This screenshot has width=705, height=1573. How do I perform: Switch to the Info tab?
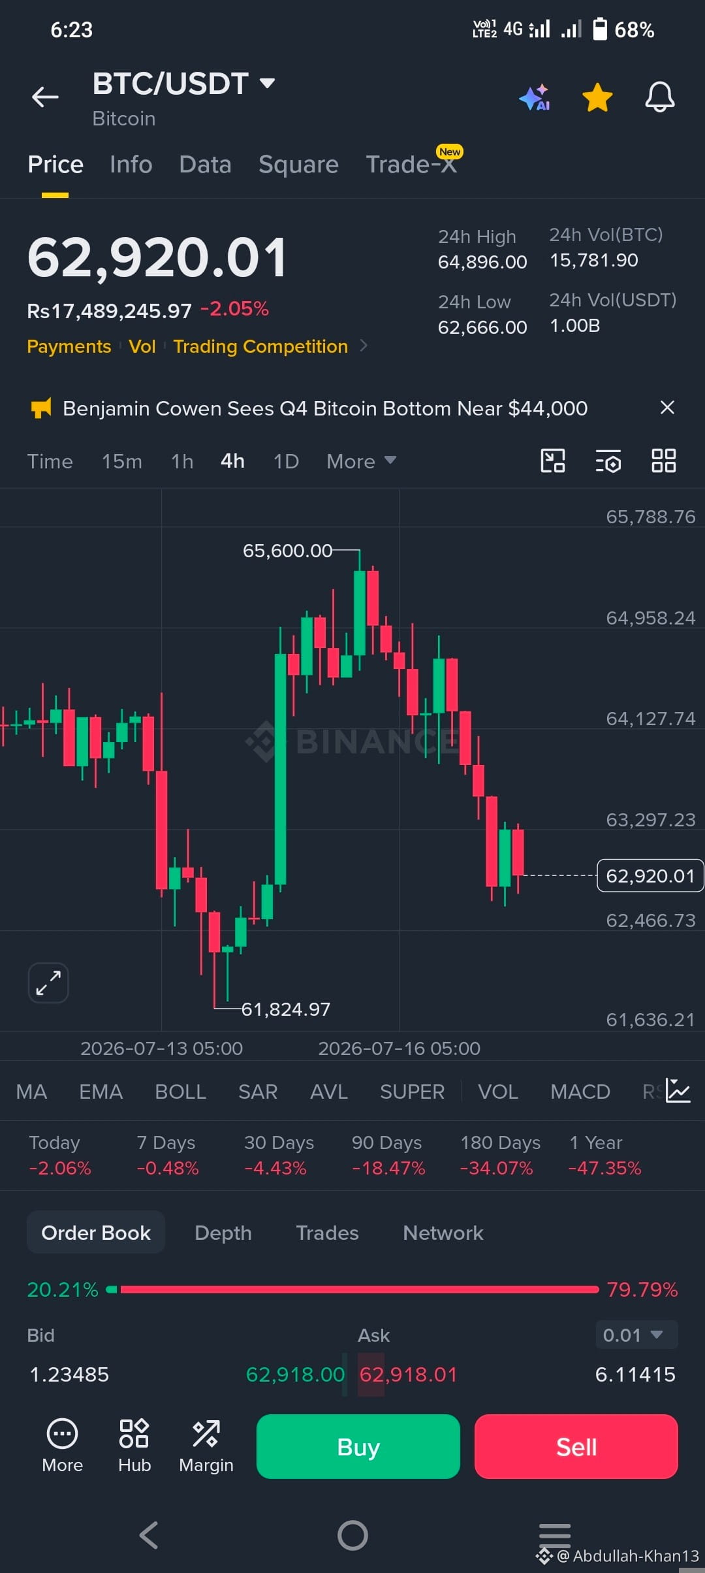coord(131,165)
